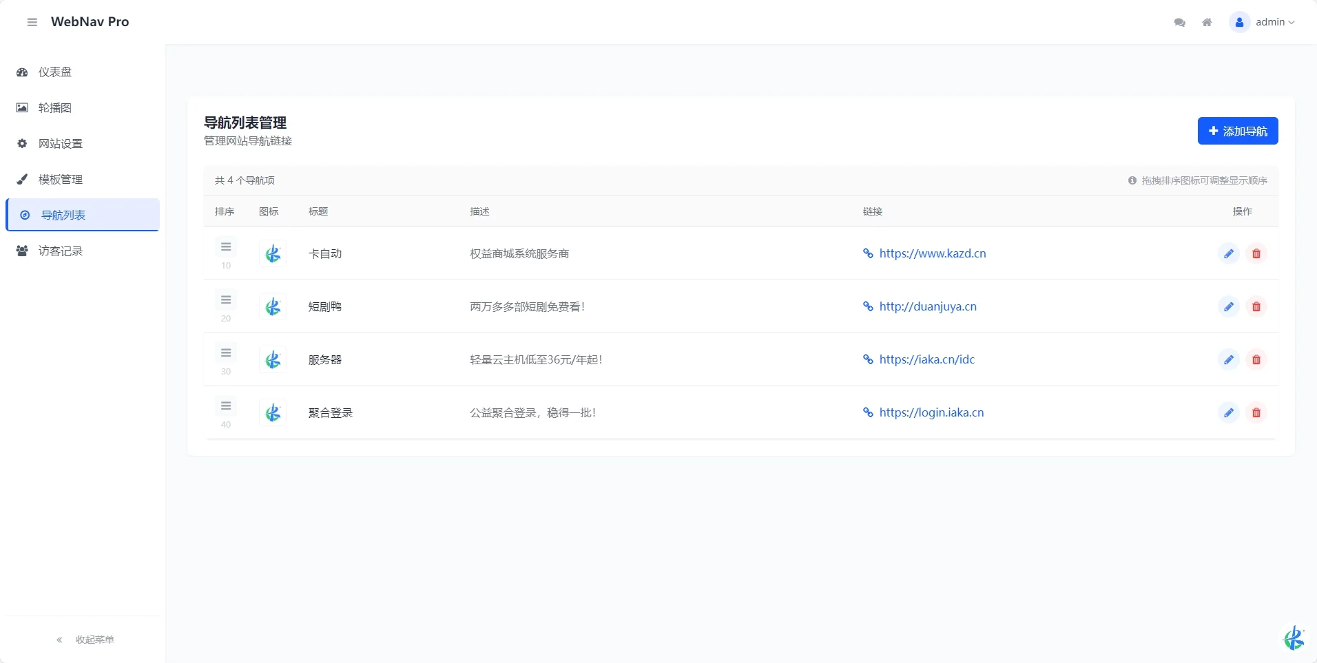Open the link https://login.iaka.cn
This screenshot has width=1317, height=663.
(x=931, y=412)
